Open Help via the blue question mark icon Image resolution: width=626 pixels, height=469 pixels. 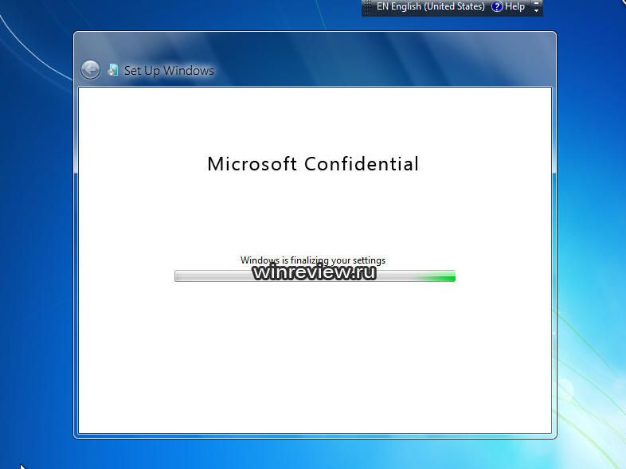click(x=497, y=6)
